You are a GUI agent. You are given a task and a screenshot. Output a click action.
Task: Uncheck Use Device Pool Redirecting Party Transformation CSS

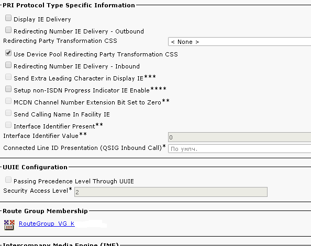(x=8, y=53)
